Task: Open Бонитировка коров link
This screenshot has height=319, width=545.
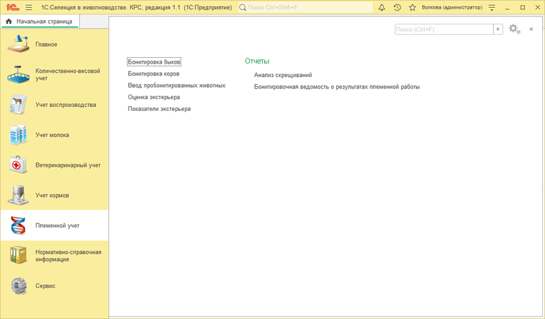Action: click(x=154, y=74)
